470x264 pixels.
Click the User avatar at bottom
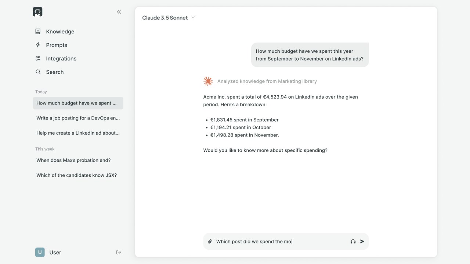coord(40,252)
